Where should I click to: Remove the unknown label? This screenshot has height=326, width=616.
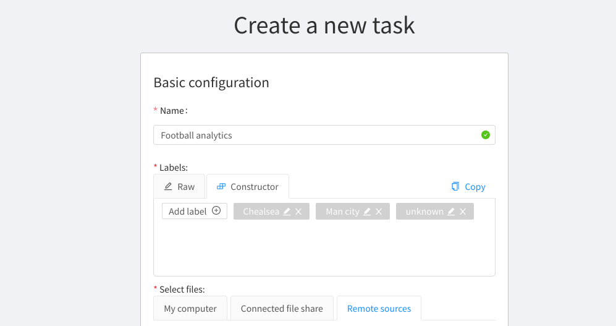tap(463, 212)
